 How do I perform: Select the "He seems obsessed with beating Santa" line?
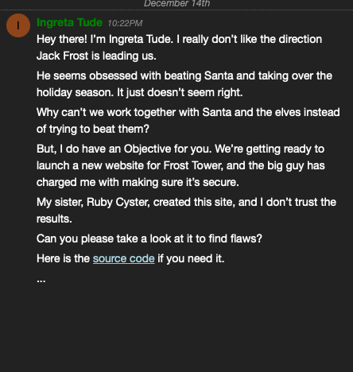click(x=184, y=76)
